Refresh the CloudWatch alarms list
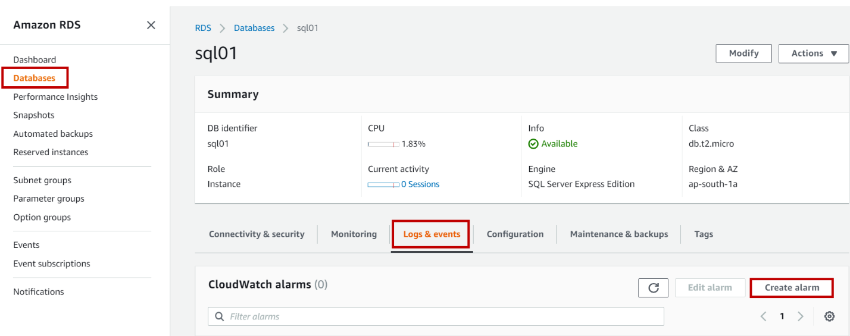 tap(653, 288)
